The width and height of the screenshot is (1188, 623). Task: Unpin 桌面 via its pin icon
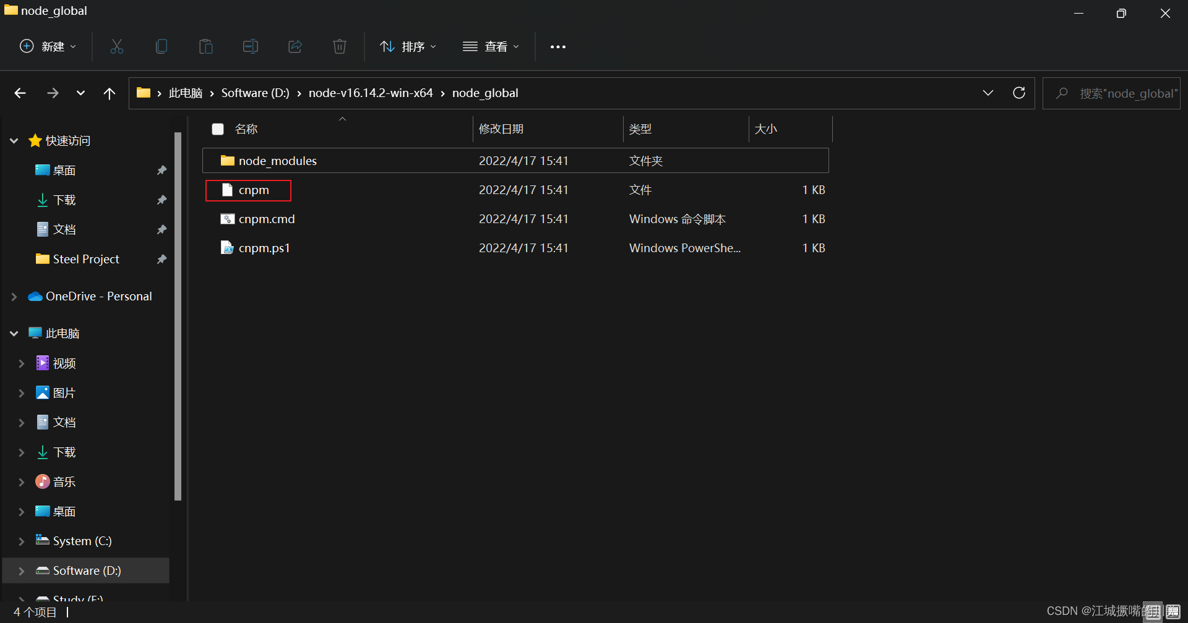click(161, 171)
